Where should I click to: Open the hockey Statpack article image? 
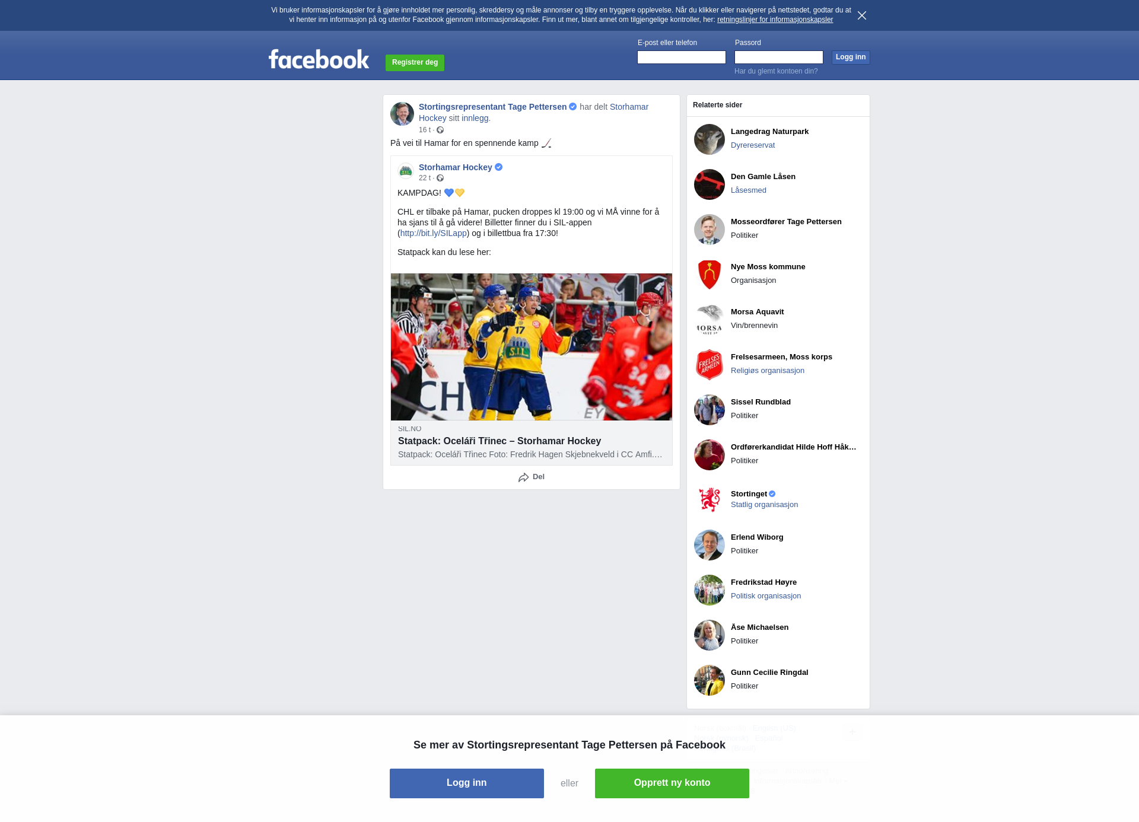click(532, 347)
